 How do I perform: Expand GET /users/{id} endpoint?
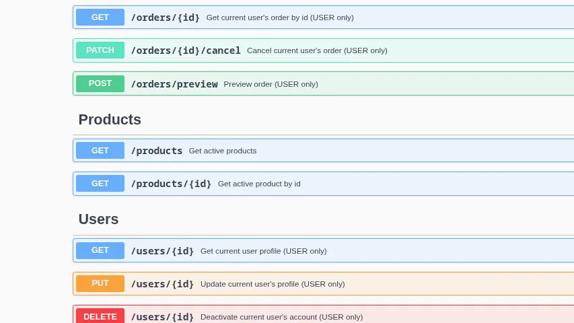323,250
